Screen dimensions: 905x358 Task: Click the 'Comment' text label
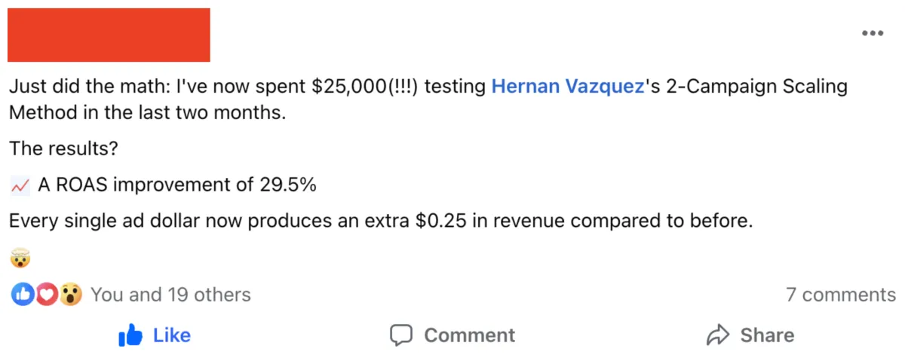tap(469, 335)
